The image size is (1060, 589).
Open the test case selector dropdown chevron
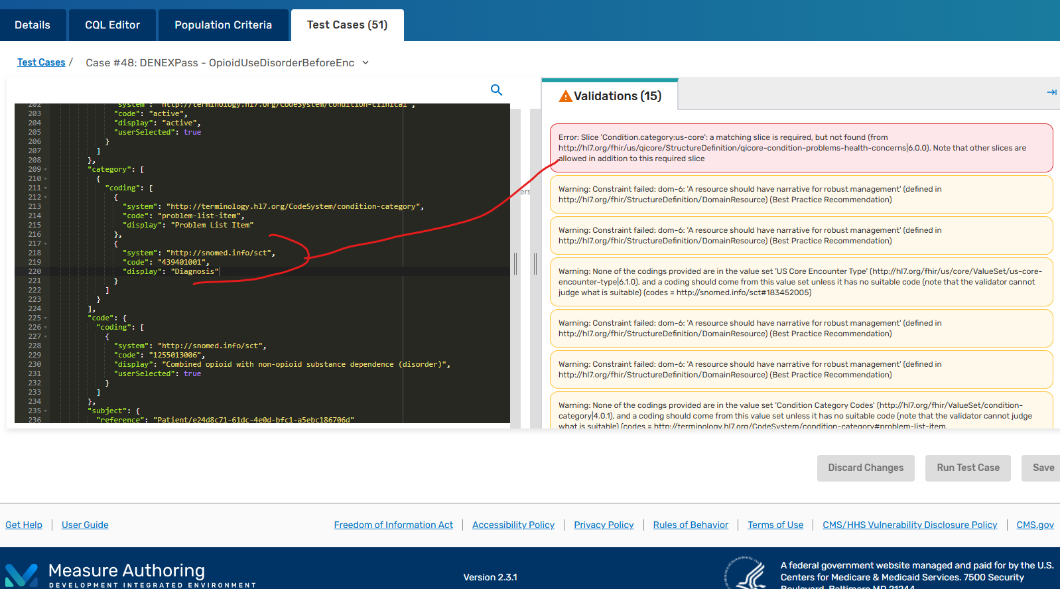(x=365, y=63)
